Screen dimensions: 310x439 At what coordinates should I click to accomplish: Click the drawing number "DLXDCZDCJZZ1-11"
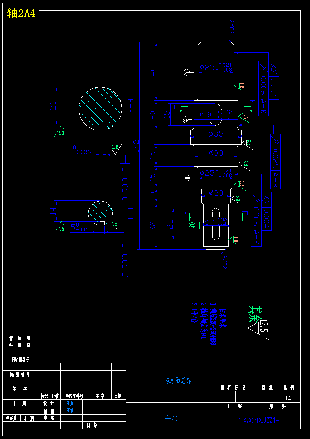(x=262, y=420)
